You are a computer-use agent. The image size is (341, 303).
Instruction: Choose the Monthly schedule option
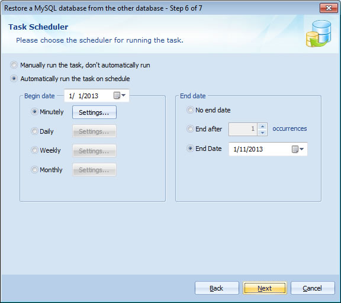point(34,169)
